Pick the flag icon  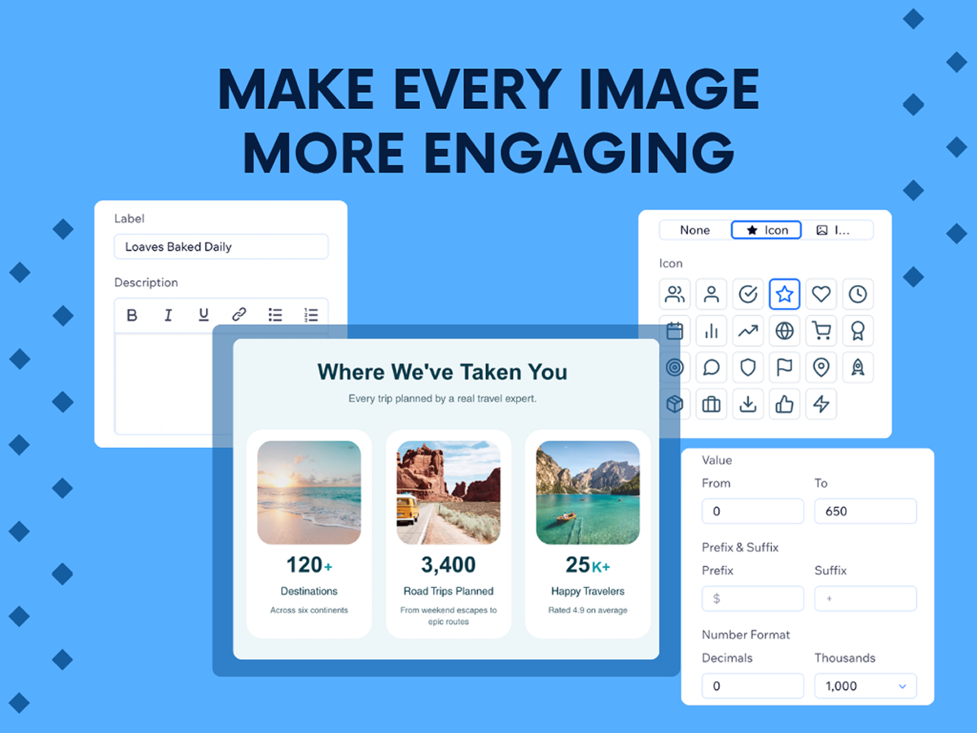(x=785, y=367)
